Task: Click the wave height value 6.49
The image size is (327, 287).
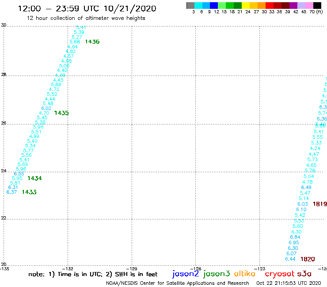Action: tap(306, 187)
